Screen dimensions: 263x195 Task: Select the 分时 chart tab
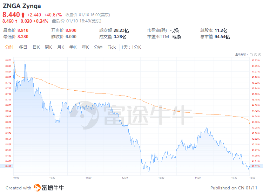(9, 47)
